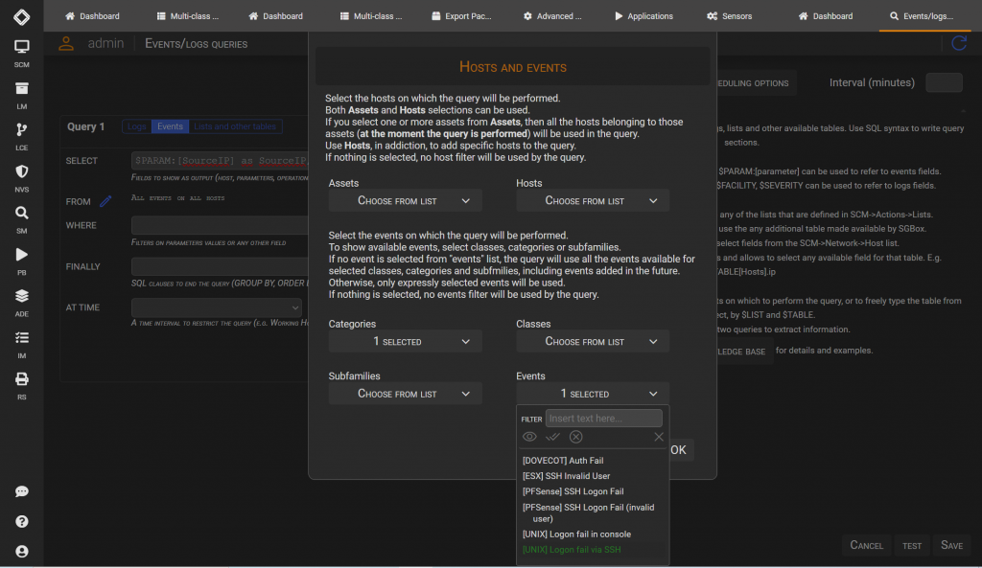
Task: Click the Test button
Action: tap(912, 545)
